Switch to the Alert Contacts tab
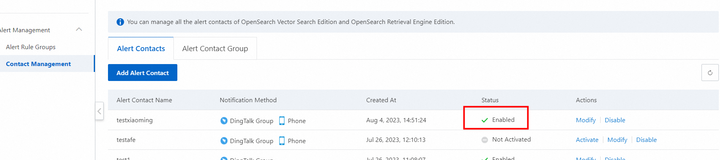The height and width of the screenshot is (160, 720). (141, 48)
